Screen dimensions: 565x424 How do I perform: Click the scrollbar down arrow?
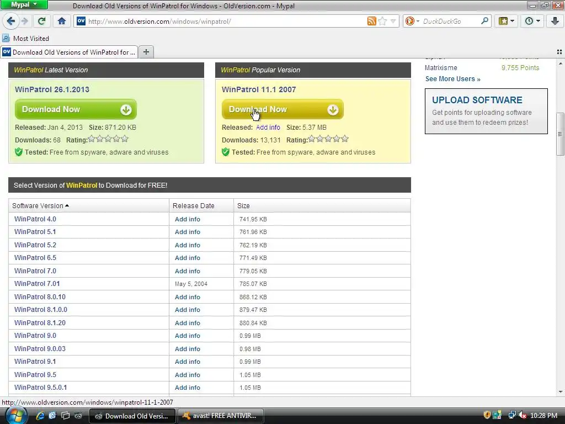561,392
